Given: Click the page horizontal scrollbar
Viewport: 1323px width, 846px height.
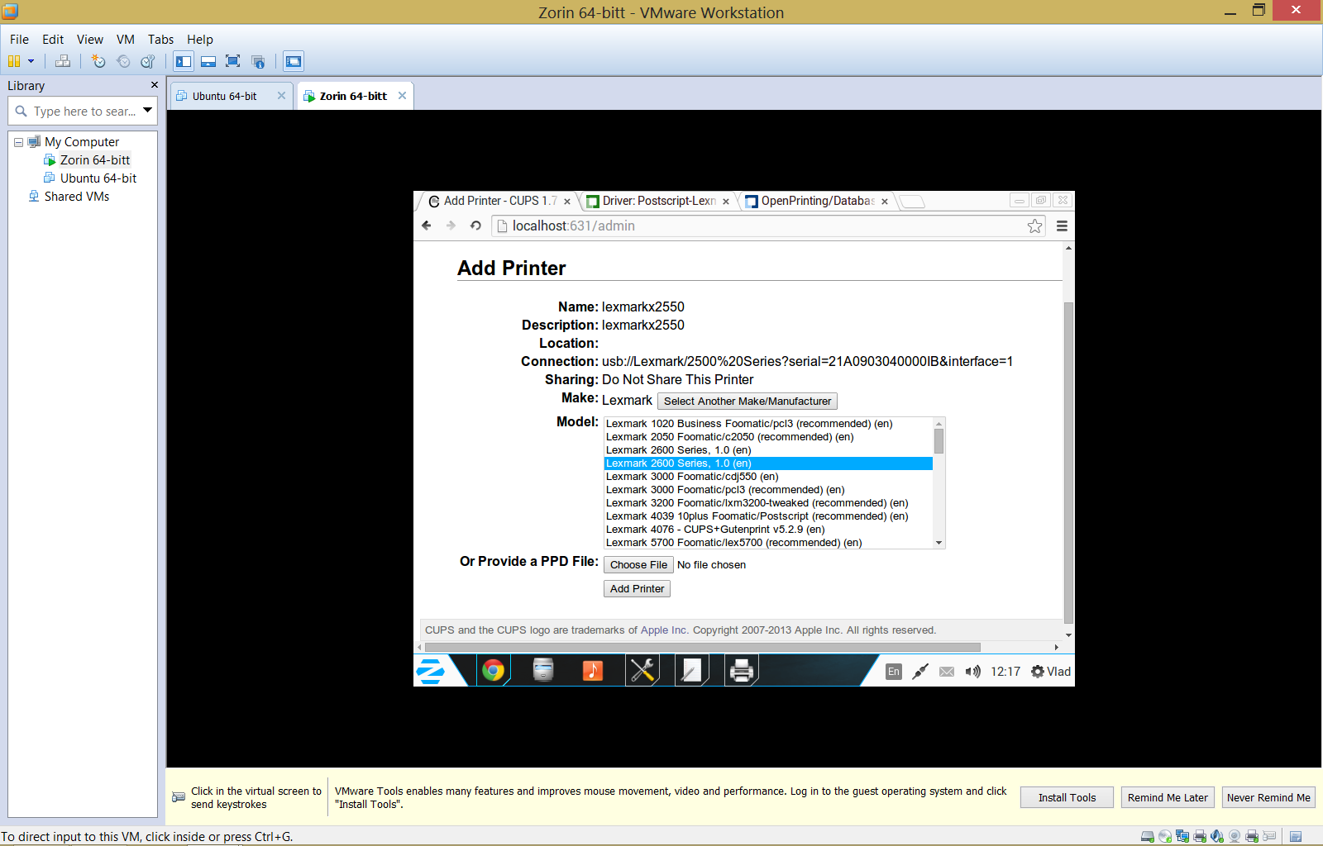Looking at the screenshot, I should 703,648.
